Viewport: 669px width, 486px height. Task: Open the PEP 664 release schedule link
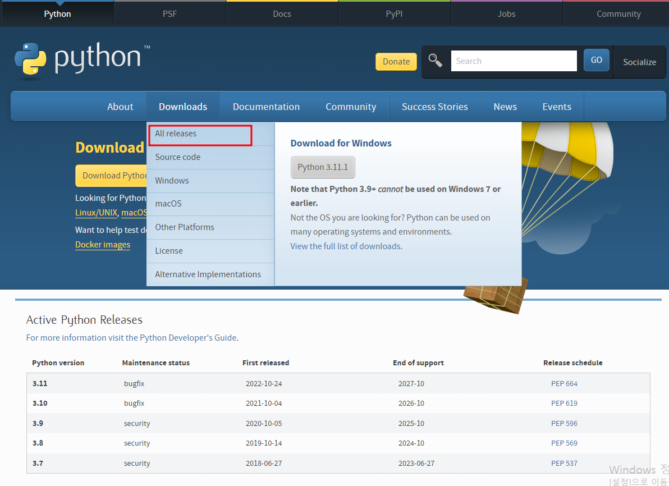point(564,384)
